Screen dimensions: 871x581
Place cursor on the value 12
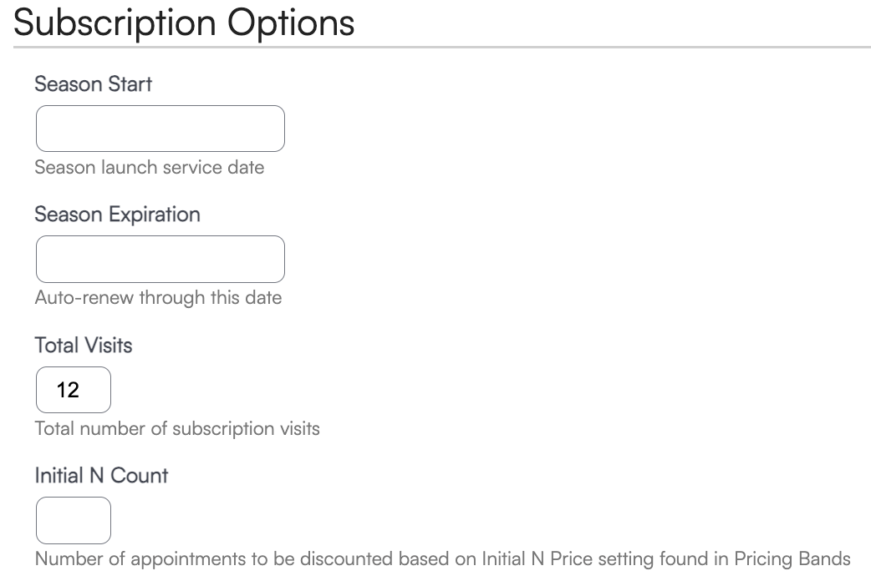point(68,390)
